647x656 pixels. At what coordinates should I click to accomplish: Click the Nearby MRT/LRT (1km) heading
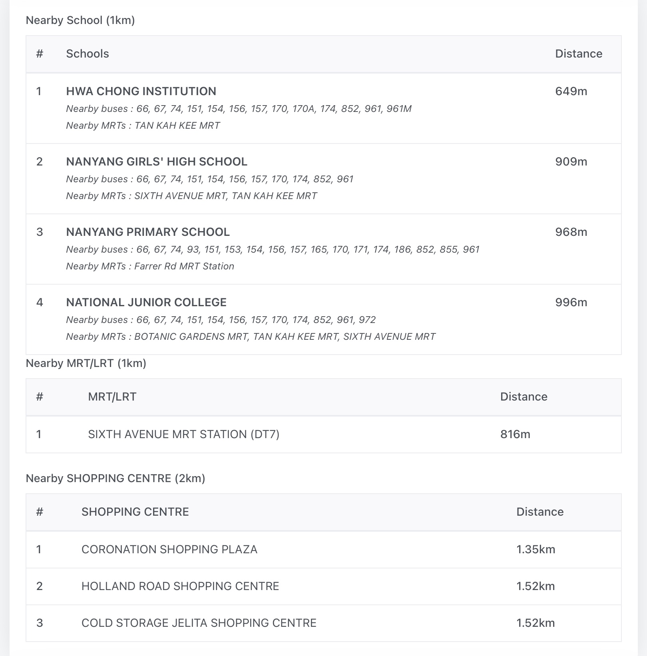point(86,363)
